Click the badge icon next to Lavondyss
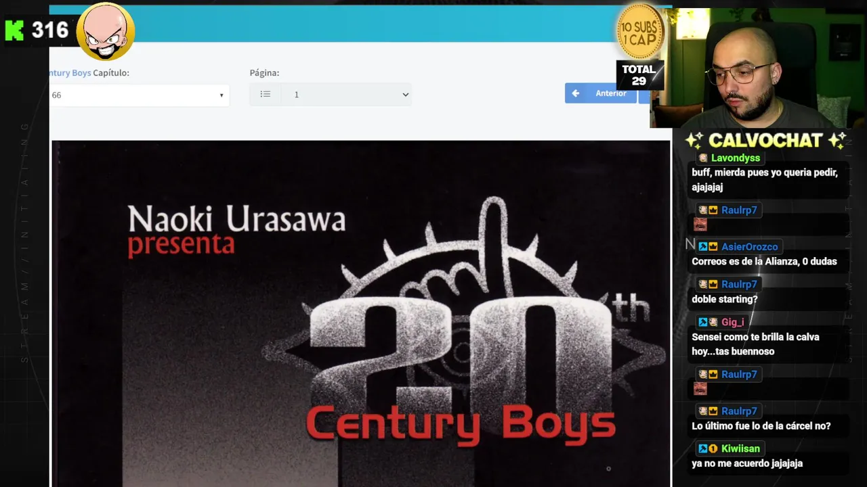Screen dimensions: 867x487 [x=703, y=158]
